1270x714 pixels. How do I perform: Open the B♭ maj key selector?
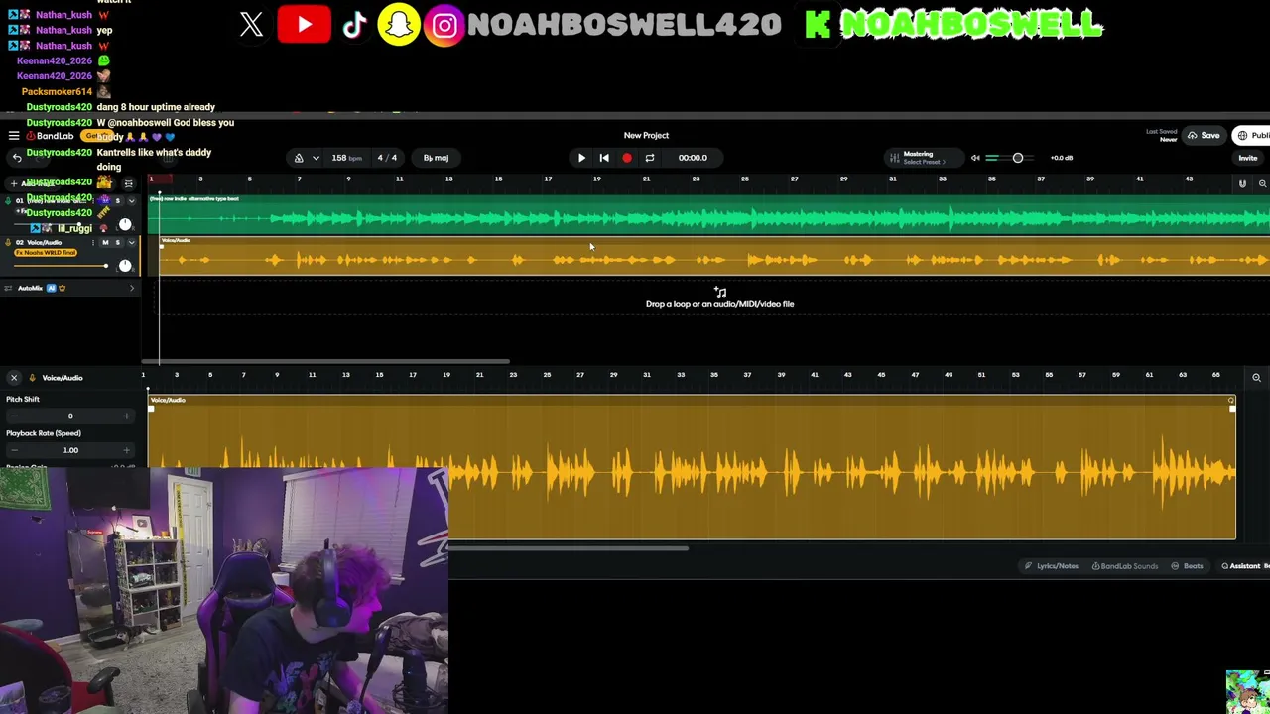[436, 158]
